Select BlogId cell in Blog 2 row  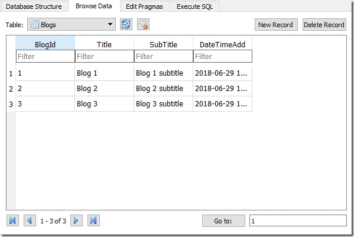tap(45, 89)
